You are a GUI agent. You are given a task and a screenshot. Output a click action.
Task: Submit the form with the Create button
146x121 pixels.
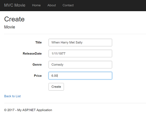(56, 87)
